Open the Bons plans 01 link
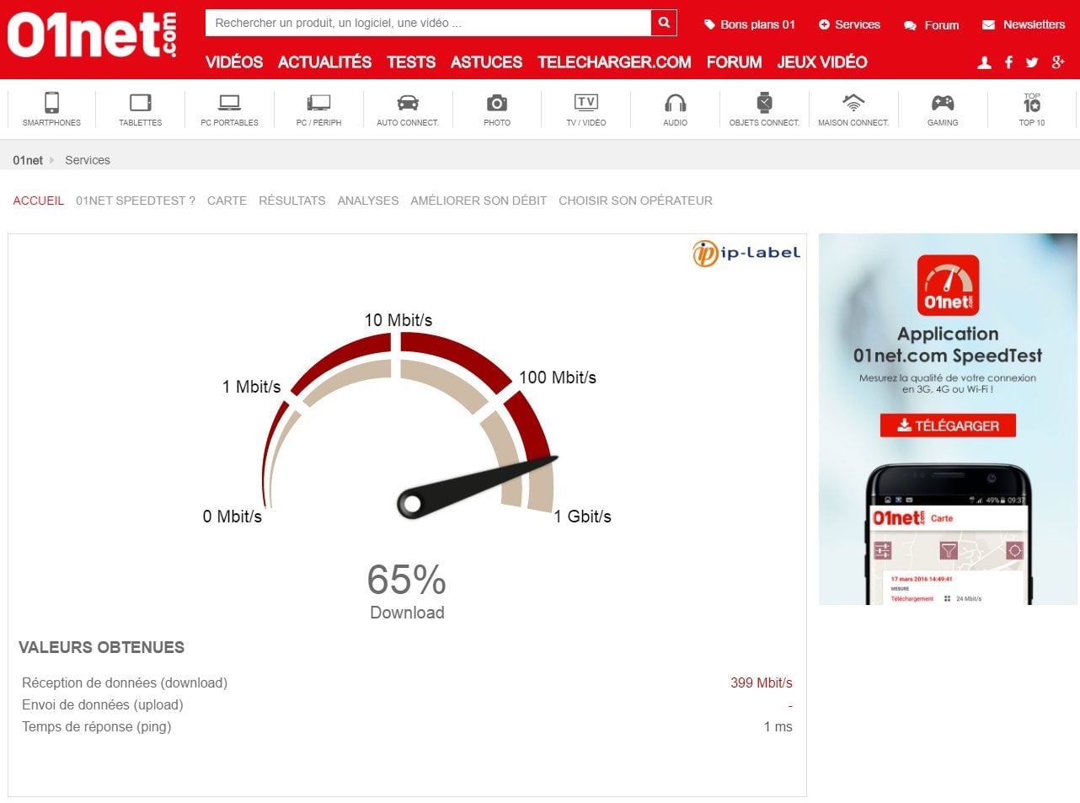 pos(750,24)
